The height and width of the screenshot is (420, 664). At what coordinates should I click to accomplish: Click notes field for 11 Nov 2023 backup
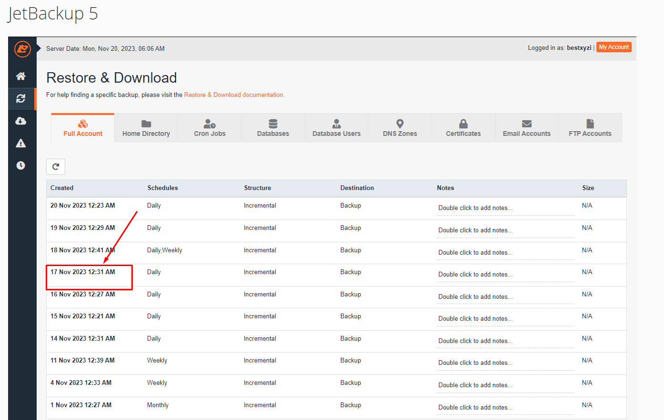[x=505, y=363]
